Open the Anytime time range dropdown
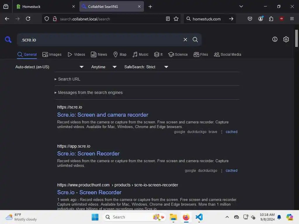The width and height of the screenshot is (299, 224). [x=104, y=67]
